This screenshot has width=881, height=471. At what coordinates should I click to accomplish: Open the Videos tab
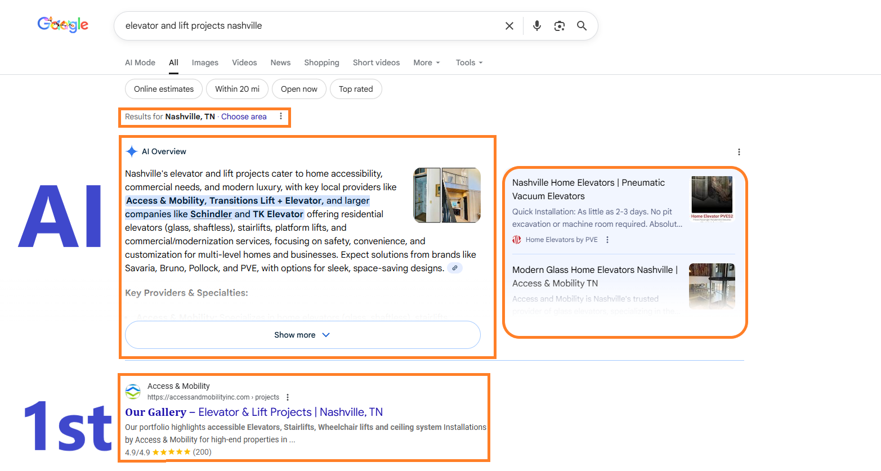point(244,62)
